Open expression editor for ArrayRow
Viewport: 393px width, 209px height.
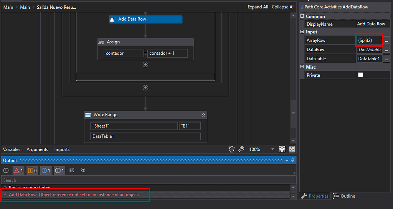tap(386, 41)
